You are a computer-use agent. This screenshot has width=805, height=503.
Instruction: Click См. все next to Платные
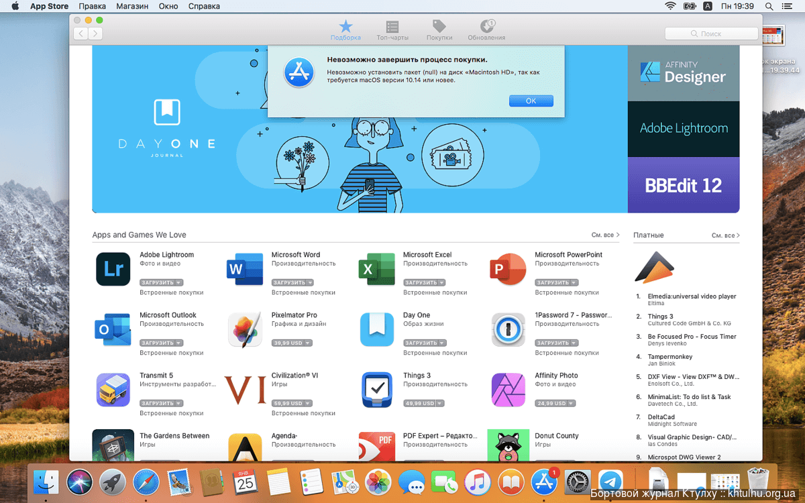pos(725,235)
